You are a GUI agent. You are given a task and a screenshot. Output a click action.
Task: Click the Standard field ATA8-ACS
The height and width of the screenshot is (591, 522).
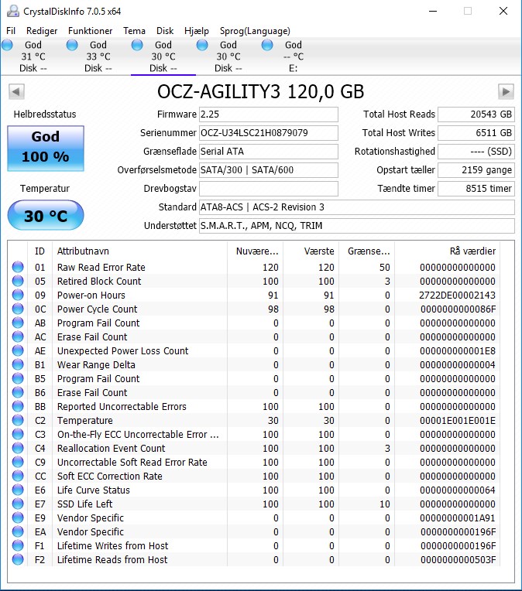357,207
